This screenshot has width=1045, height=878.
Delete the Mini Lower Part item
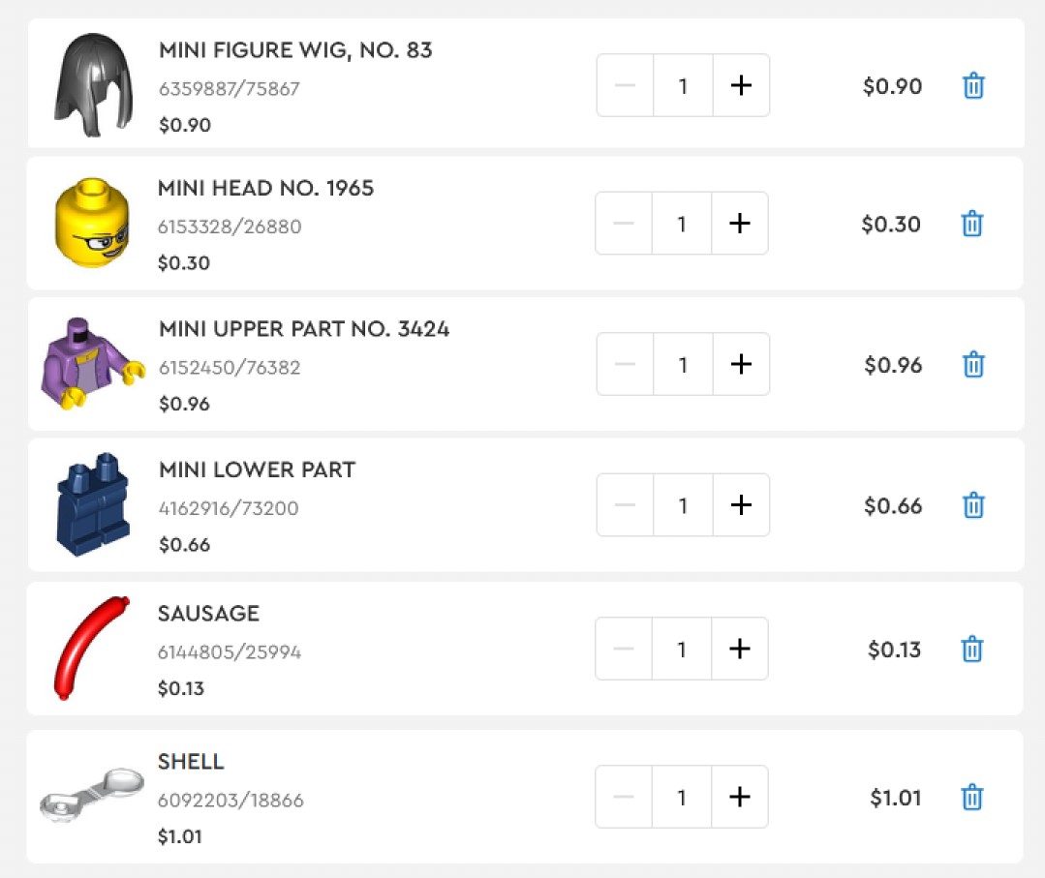coord(973,505)
